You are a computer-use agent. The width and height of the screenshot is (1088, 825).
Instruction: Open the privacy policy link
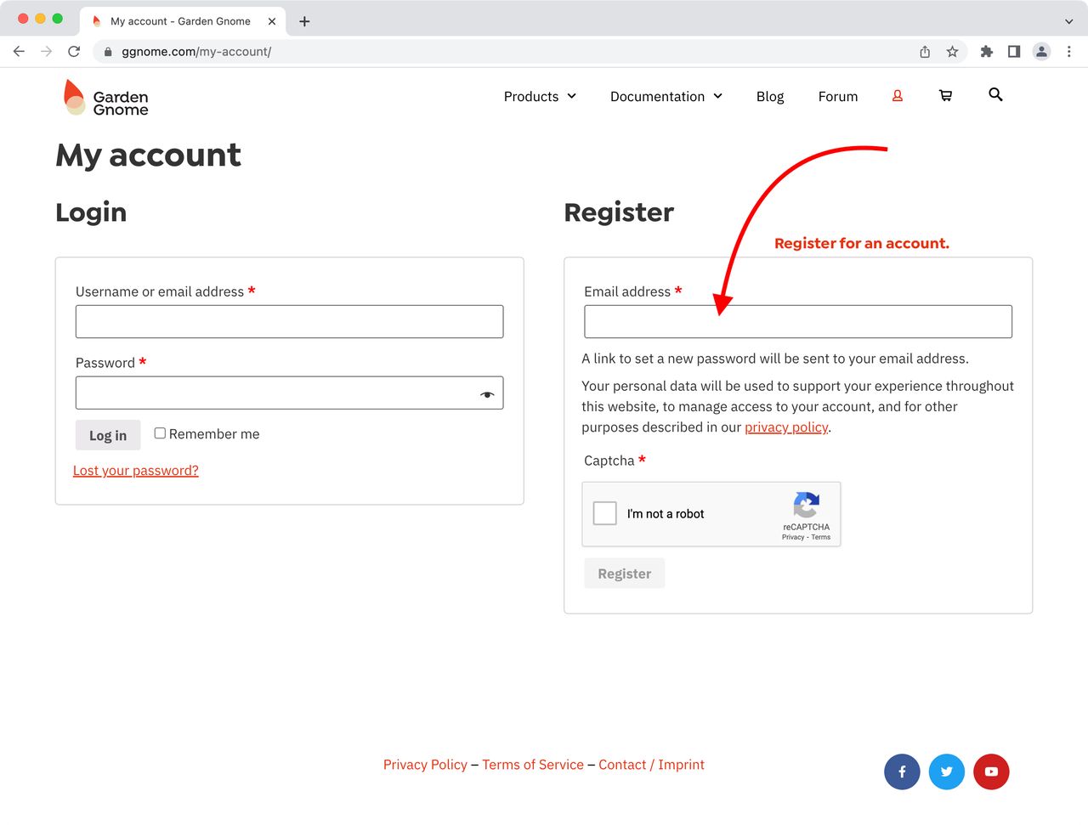click(786, 427)
